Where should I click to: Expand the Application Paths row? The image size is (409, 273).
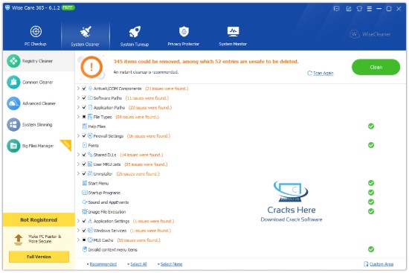coord(78,107)
